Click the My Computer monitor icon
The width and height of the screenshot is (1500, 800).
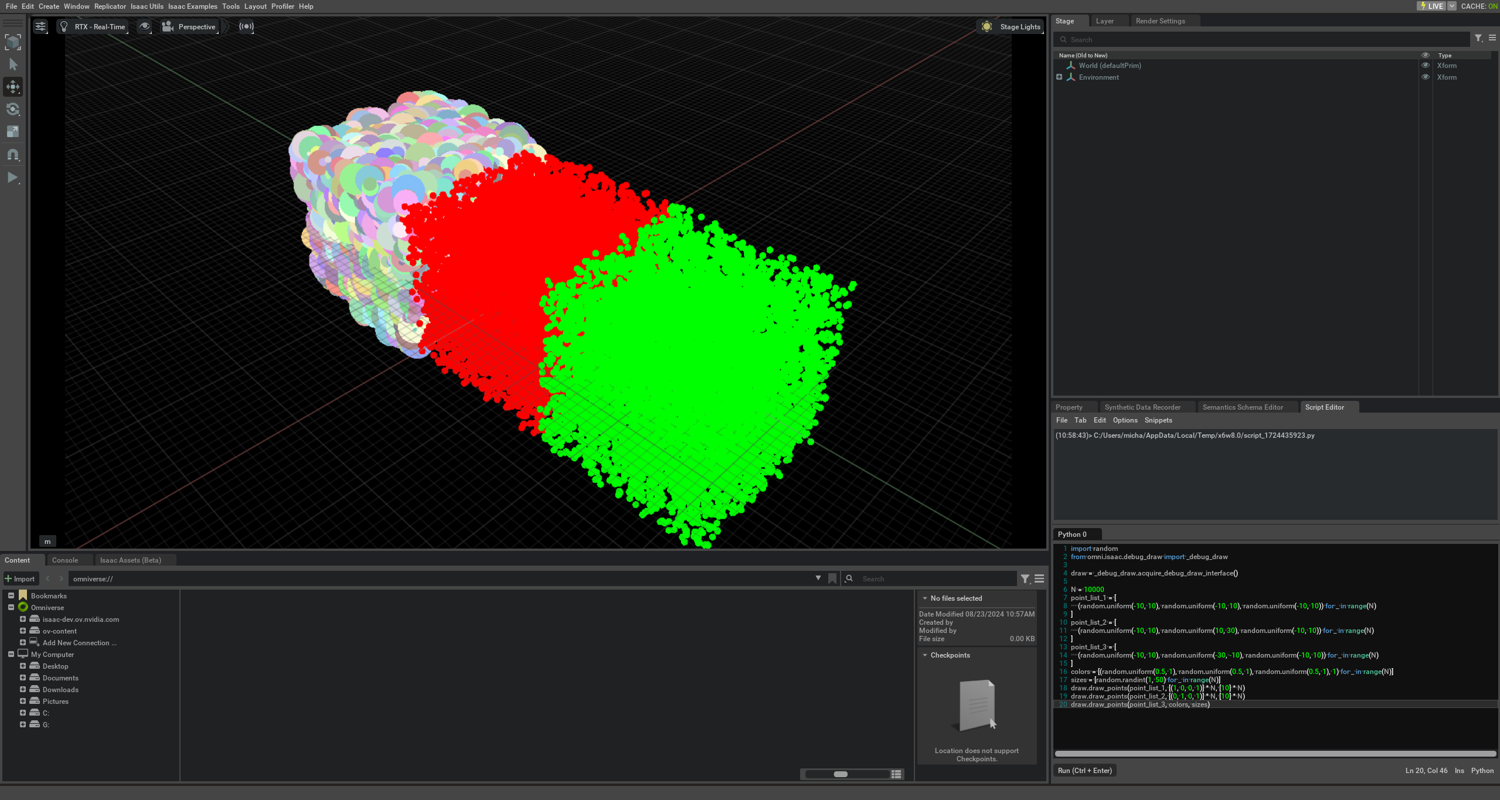tap(23, 654)
